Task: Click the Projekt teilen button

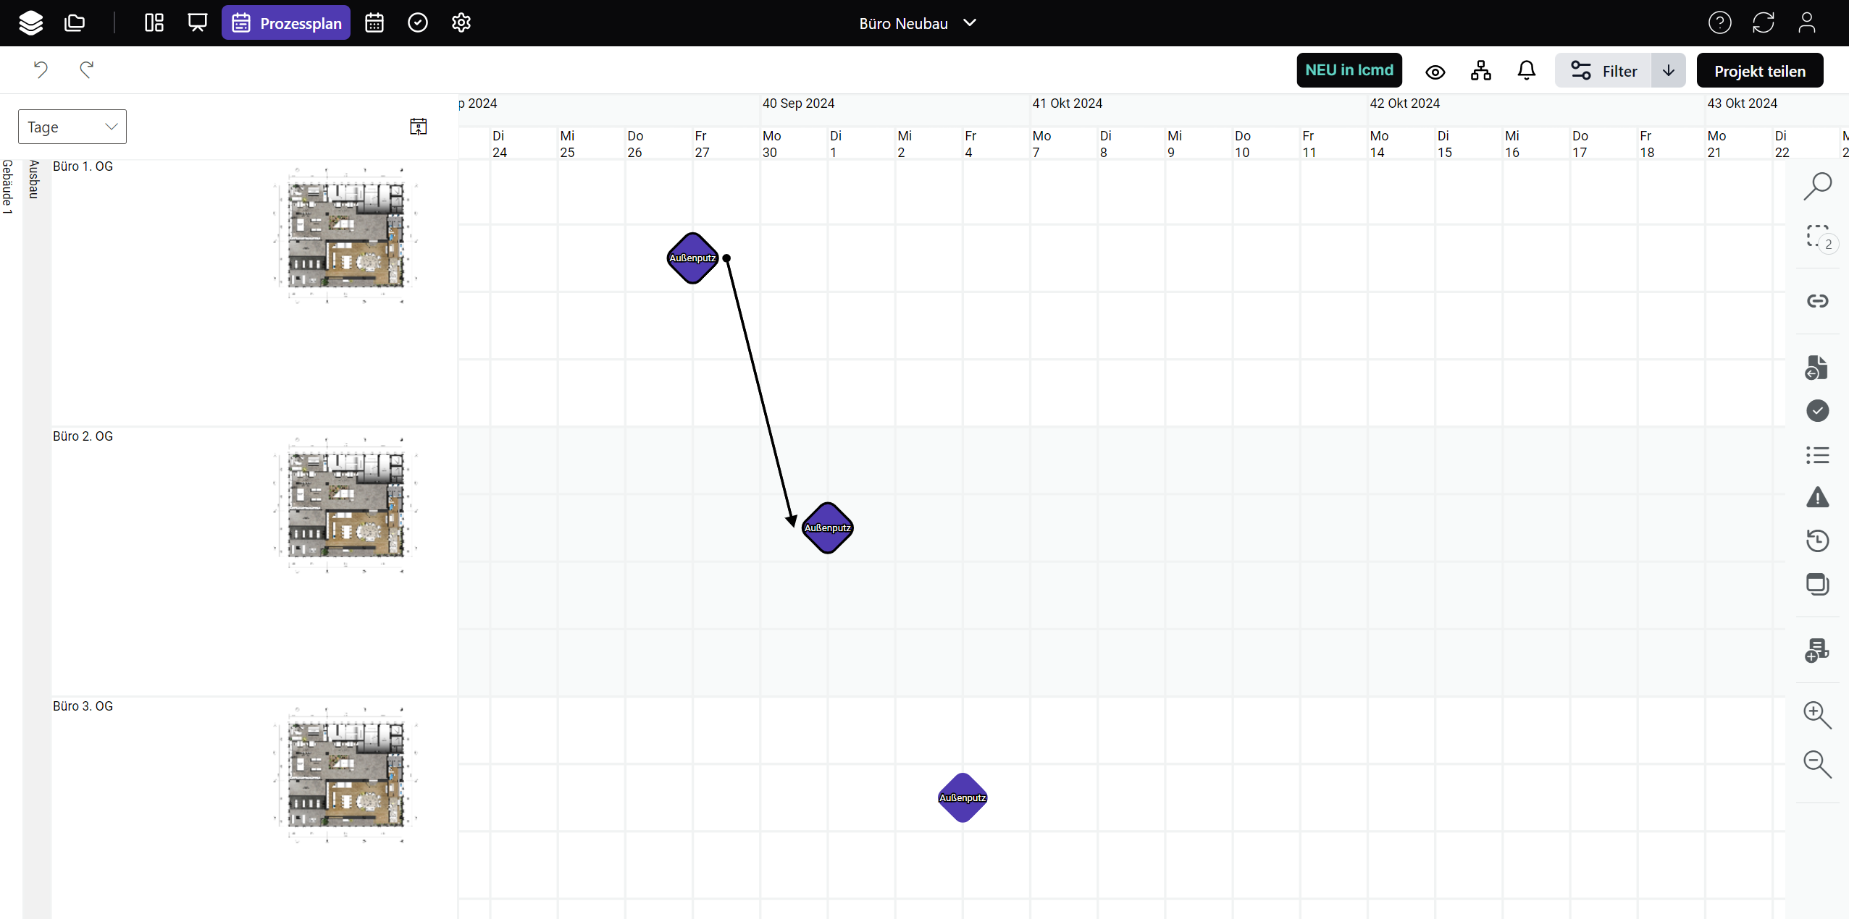Action: tap(1759, 71)
